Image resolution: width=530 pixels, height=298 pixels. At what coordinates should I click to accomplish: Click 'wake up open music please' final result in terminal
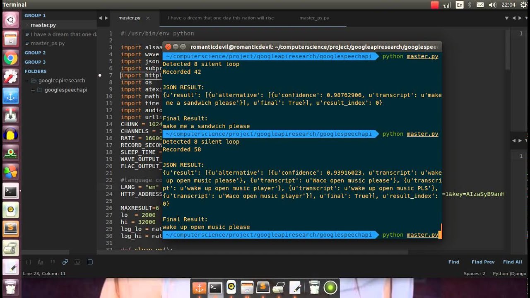(206, 227)
